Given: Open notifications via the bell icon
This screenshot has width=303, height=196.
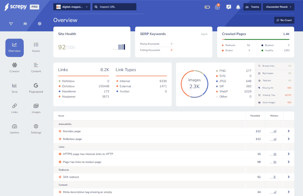Looking at the screenshot, I should (238, 7).
